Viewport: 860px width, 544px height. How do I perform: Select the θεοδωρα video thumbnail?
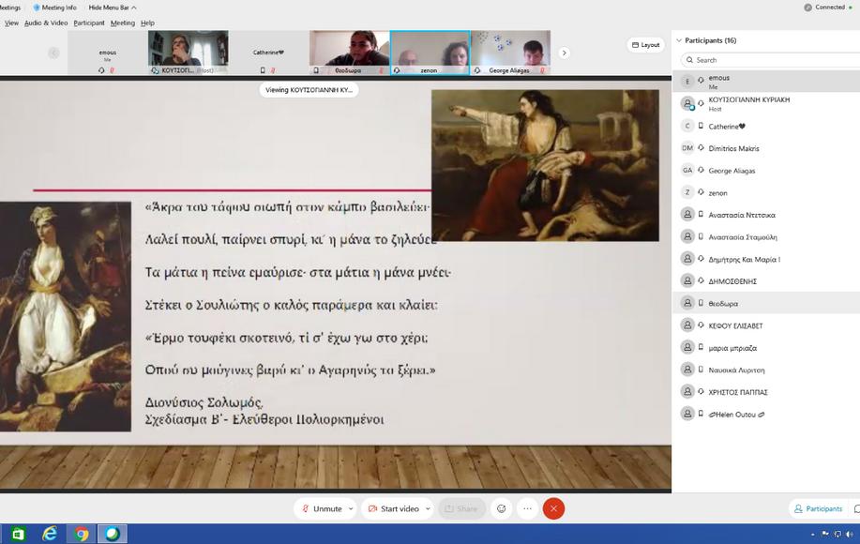pyautogui.click(x=350, y=53)
